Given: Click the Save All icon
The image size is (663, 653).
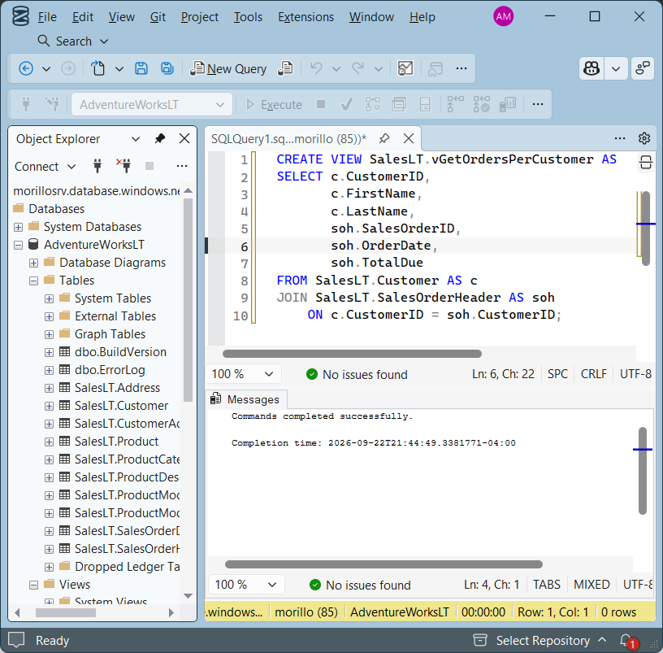Looking at the screenshot, I should point(167,68).
